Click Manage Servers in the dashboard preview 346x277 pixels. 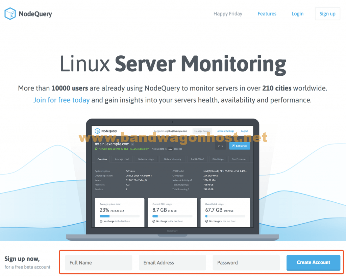point(202,131)
